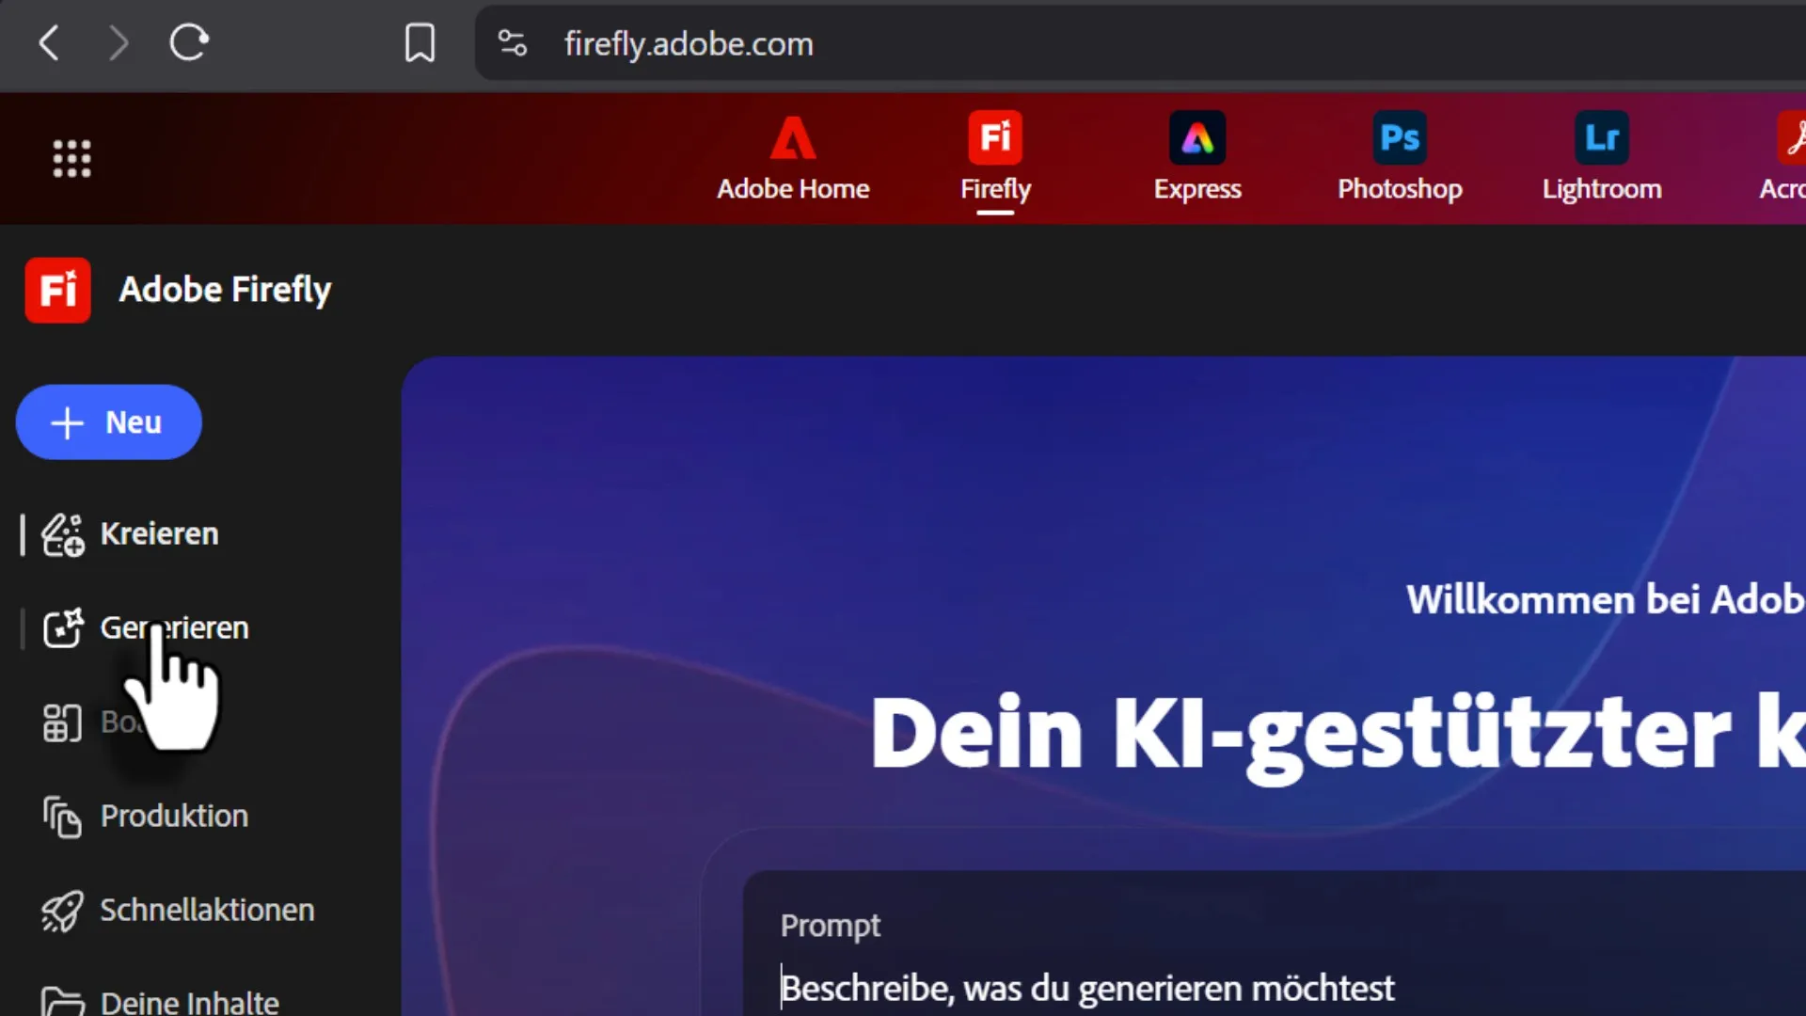Bookmark this page icon
The width and height of the screenshot is (1806, 1016).
pos(420,43)
